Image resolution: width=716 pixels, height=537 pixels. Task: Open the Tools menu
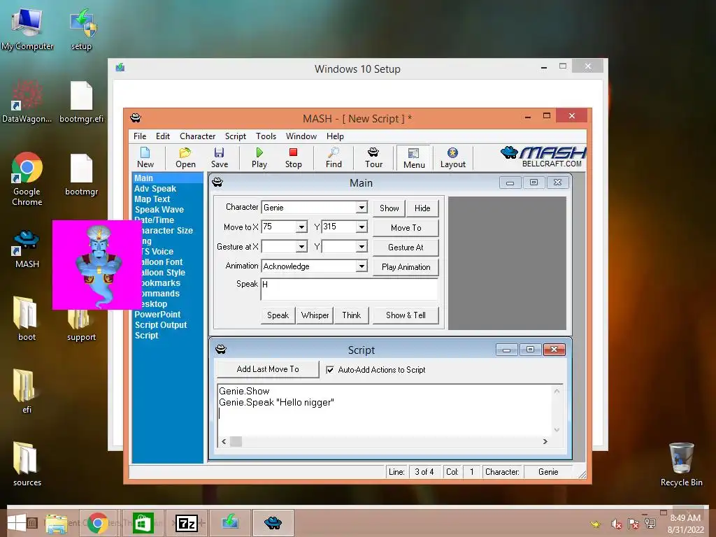[266, 136]
